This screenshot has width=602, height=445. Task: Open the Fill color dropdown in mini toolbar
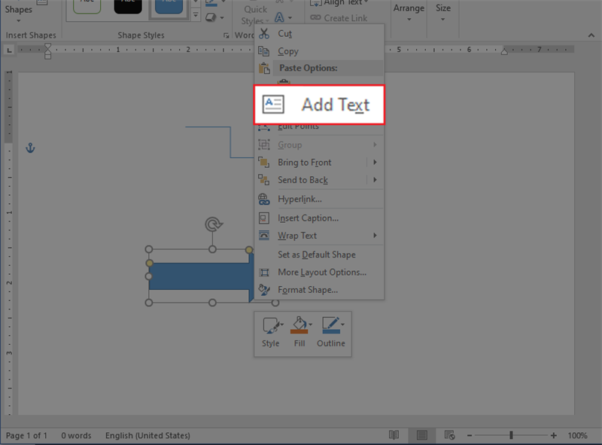tap(310, 325)
